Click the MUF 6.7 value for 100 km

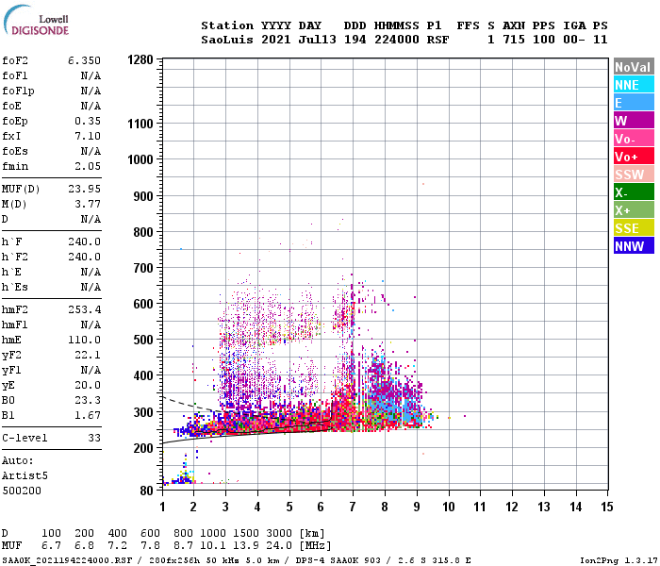(51, 546)
